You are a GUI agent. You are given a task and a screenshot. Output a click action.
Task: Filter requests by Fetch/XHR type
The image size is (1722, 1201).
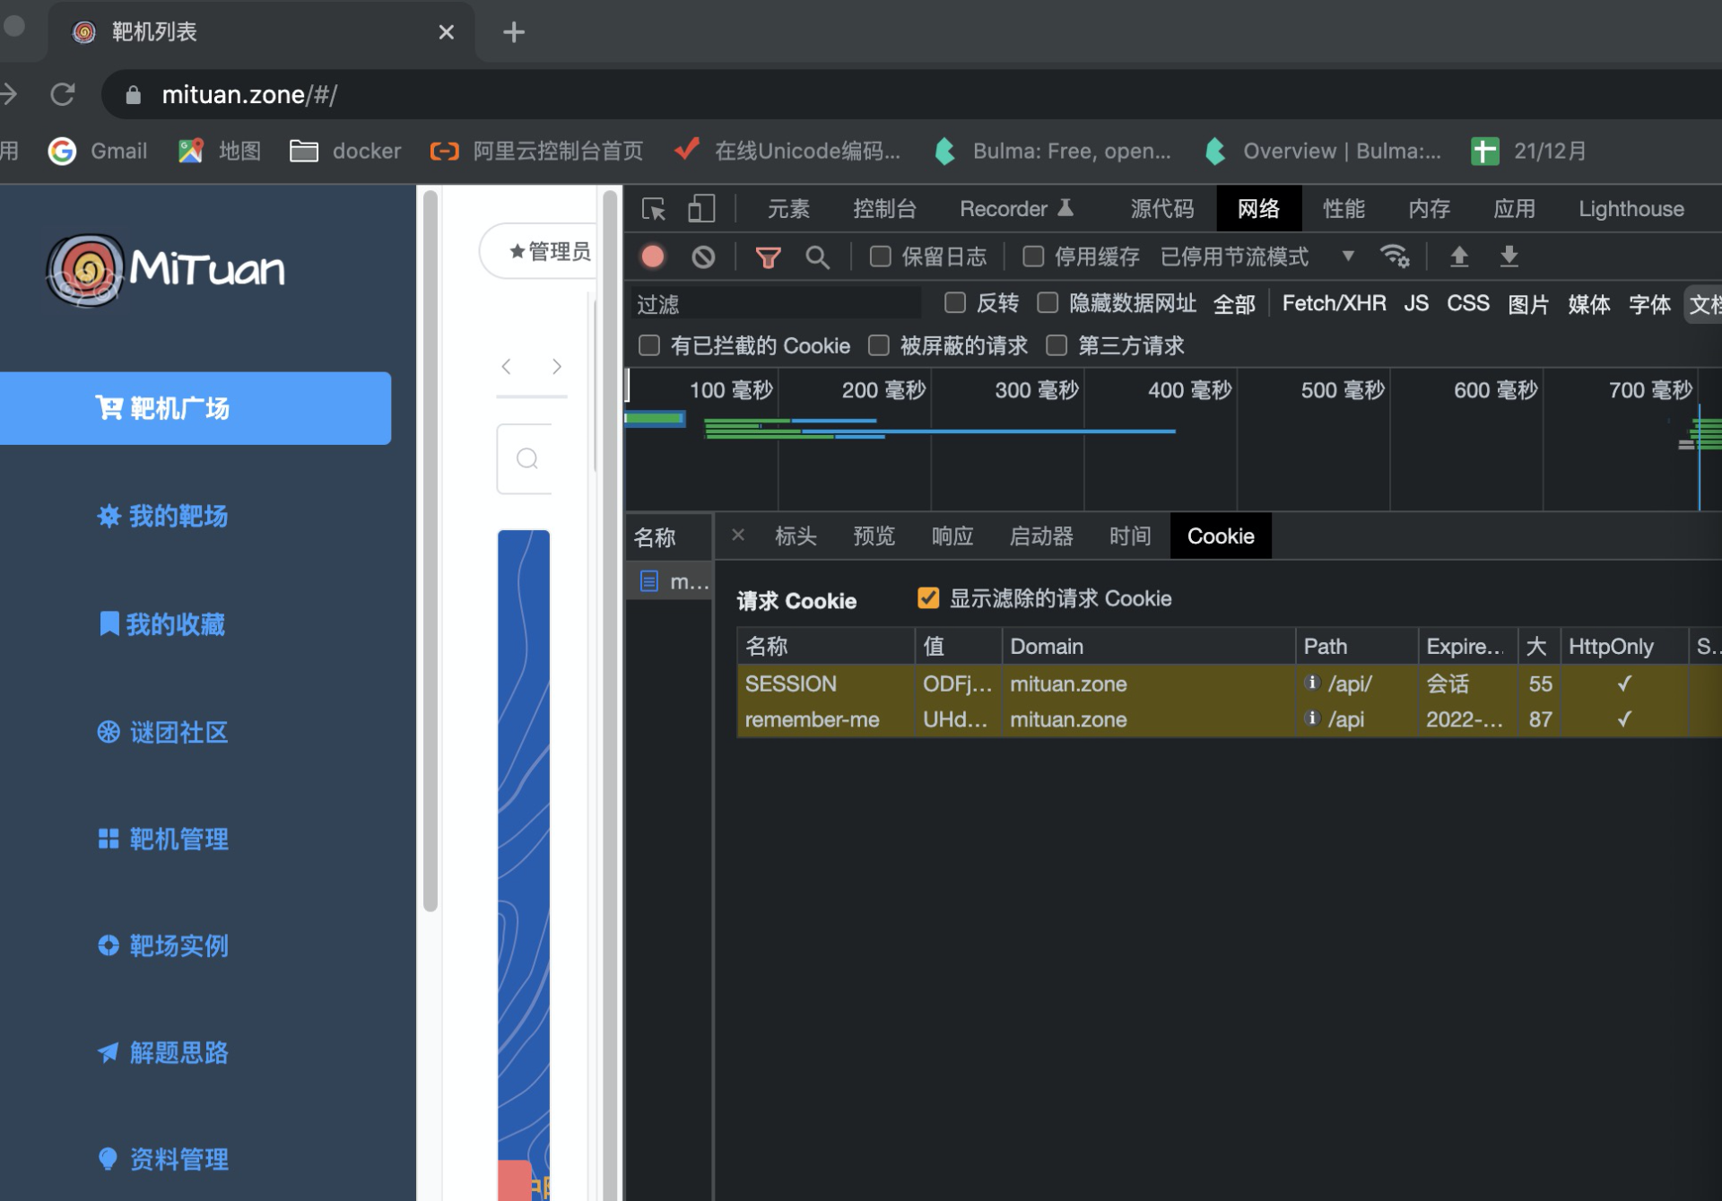coord(1334,304)
